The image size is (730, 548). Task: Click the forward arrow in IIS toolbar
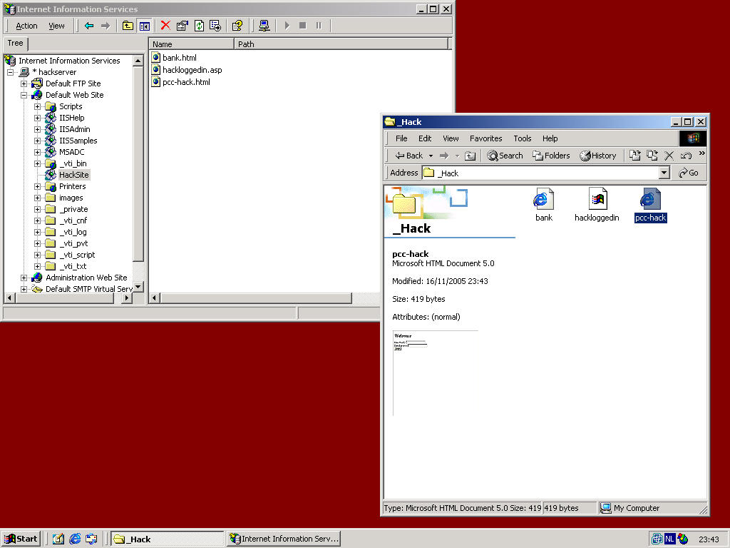[106, 26]
